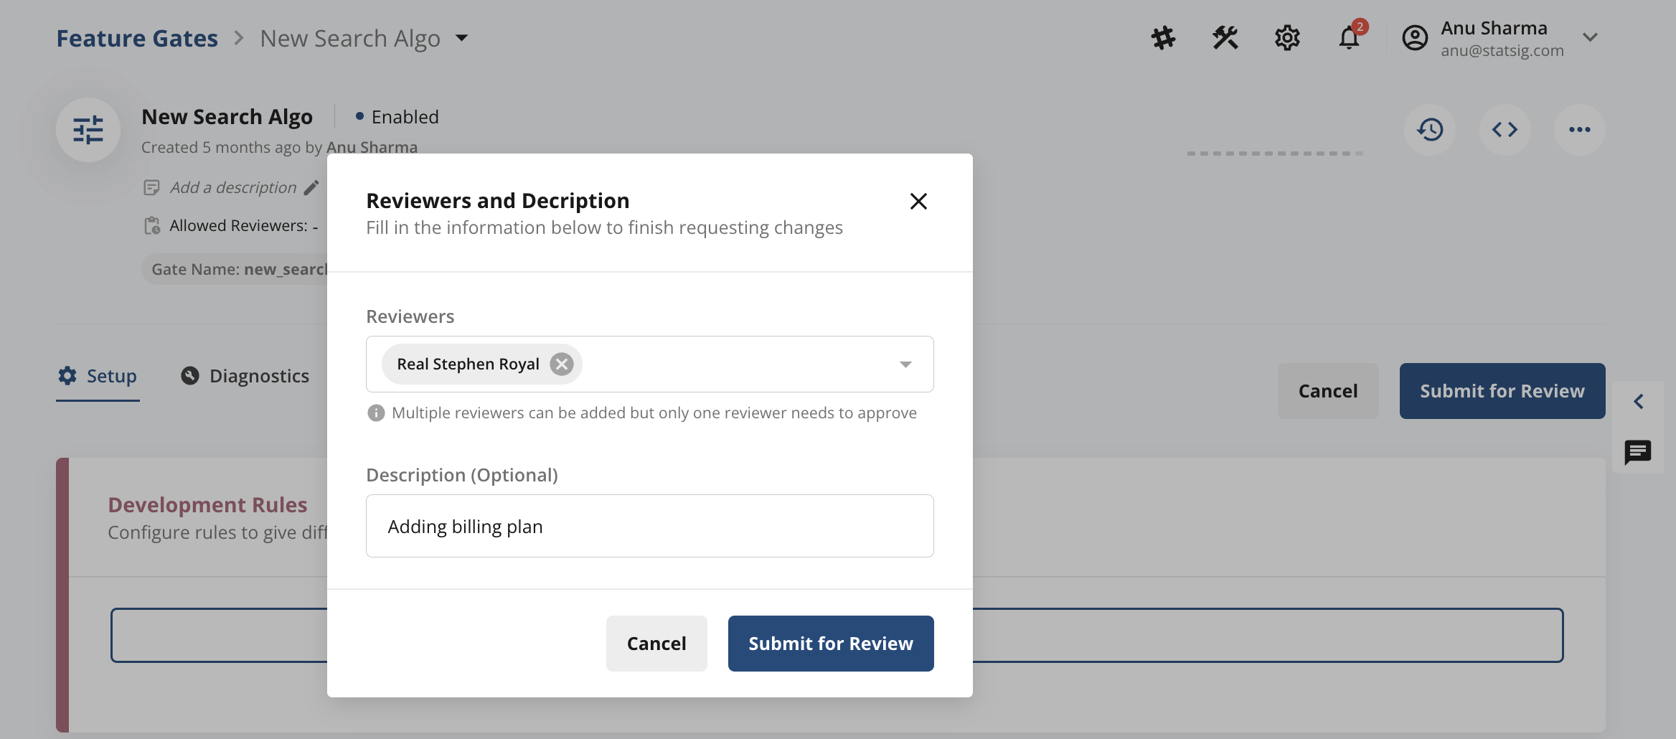1676x739 pixels.
Task: Click the tools wrench icon in the header
Action: (x=1225, y=37)
